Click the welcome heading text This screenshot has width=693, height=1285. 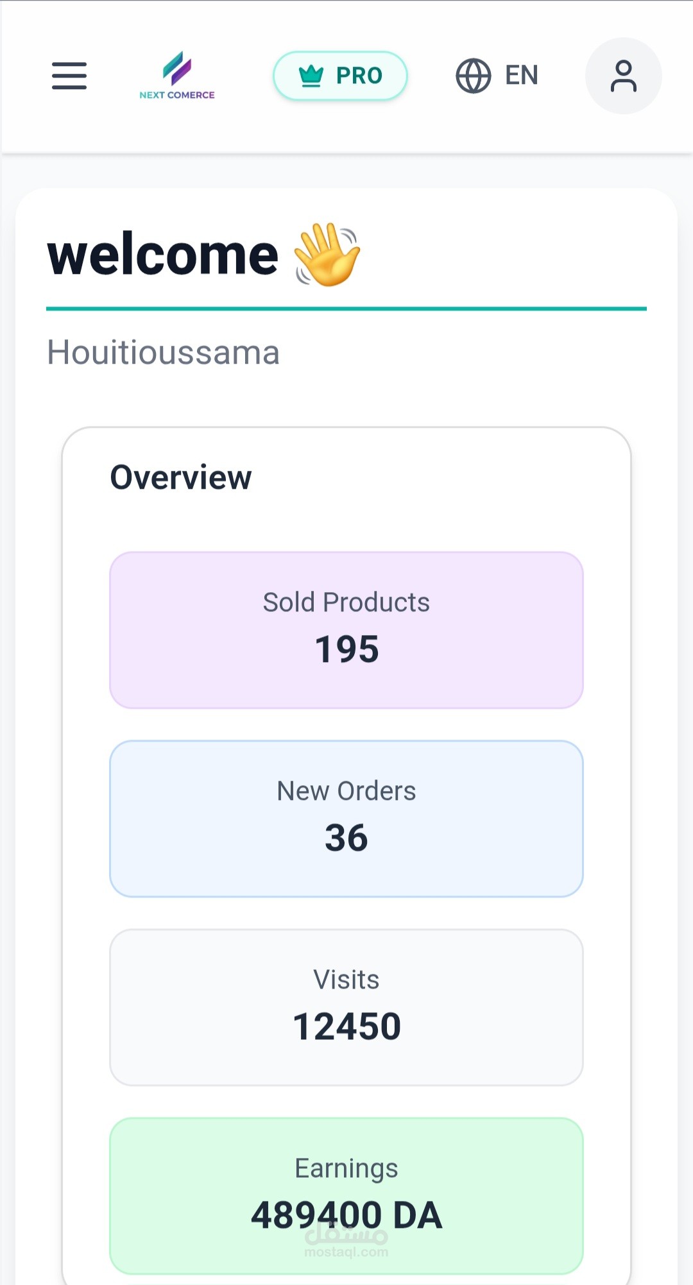(x=163, y=255)
